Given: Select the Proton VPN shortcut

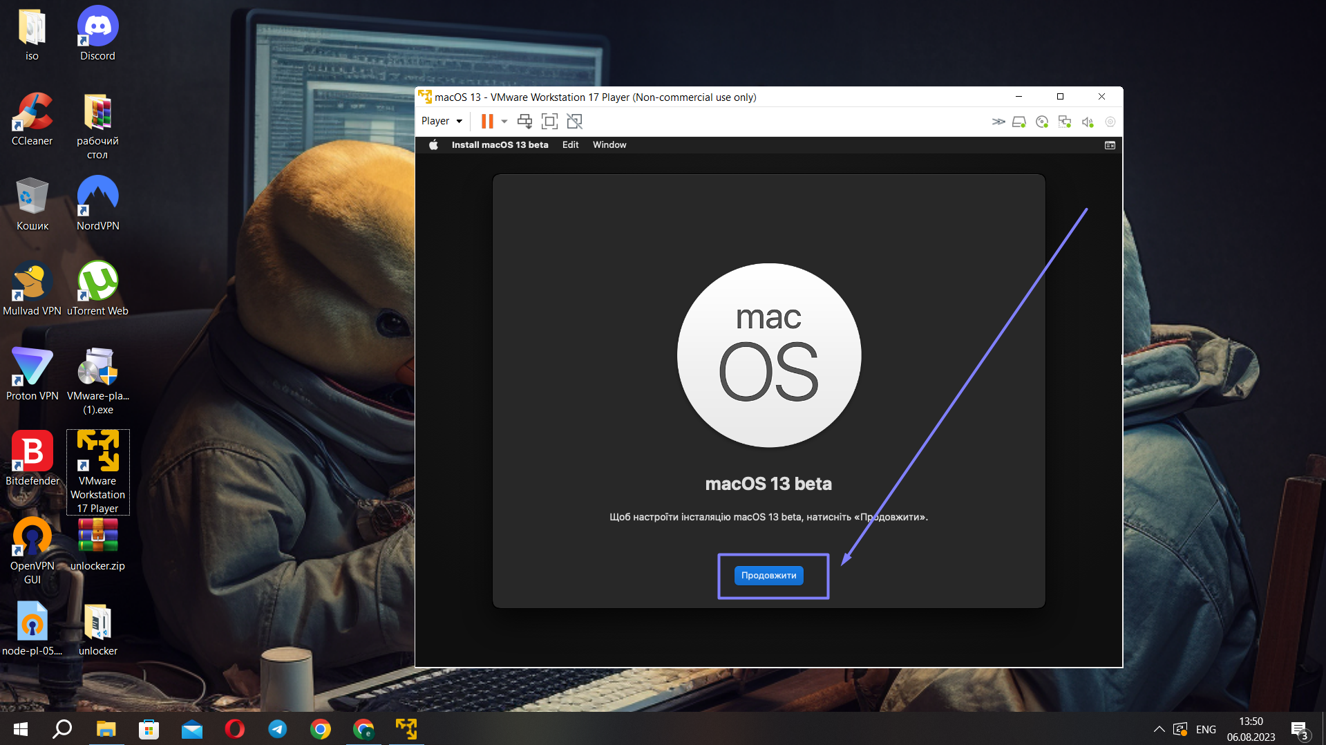Looking at the screenshot, I should tap(32, 374).
